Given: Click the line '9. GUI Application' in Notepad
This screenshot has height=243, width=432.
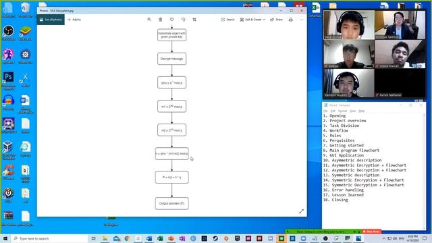Looking at the screenshot, I should (x=344, y=155).
